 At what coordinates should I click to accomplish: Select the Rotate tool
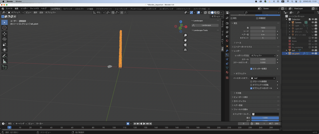point(5,39)
